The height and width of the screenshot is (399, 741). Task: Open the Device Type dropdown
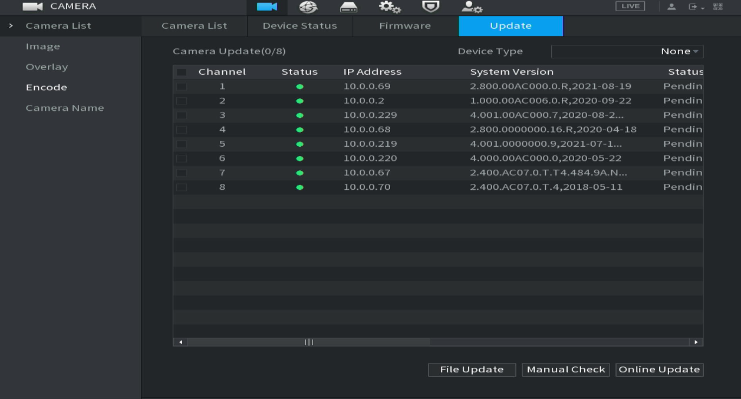coord(627,51)
